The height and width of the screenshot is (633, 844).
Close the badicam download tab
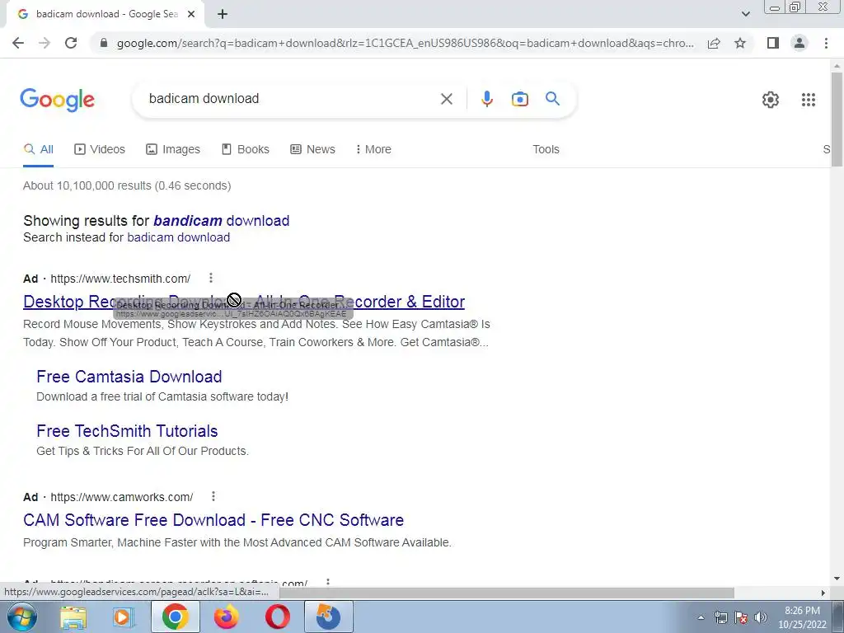click(191, 15)
